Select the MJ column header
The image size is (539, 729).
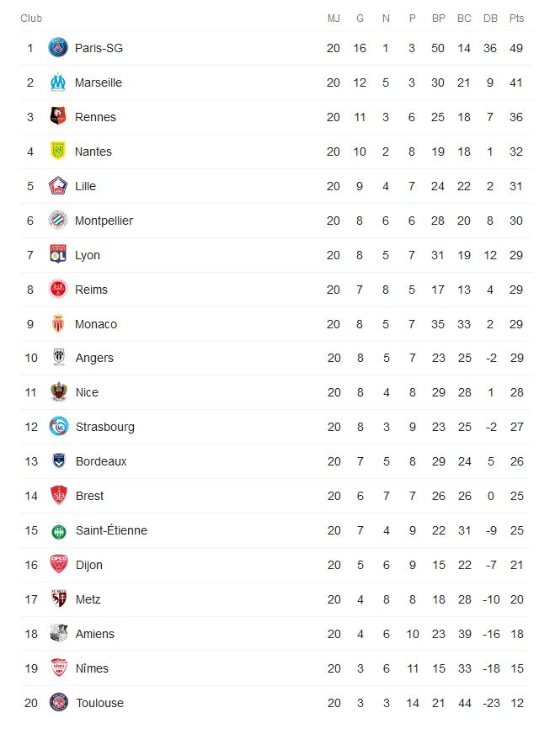click(x=334, y=19)
